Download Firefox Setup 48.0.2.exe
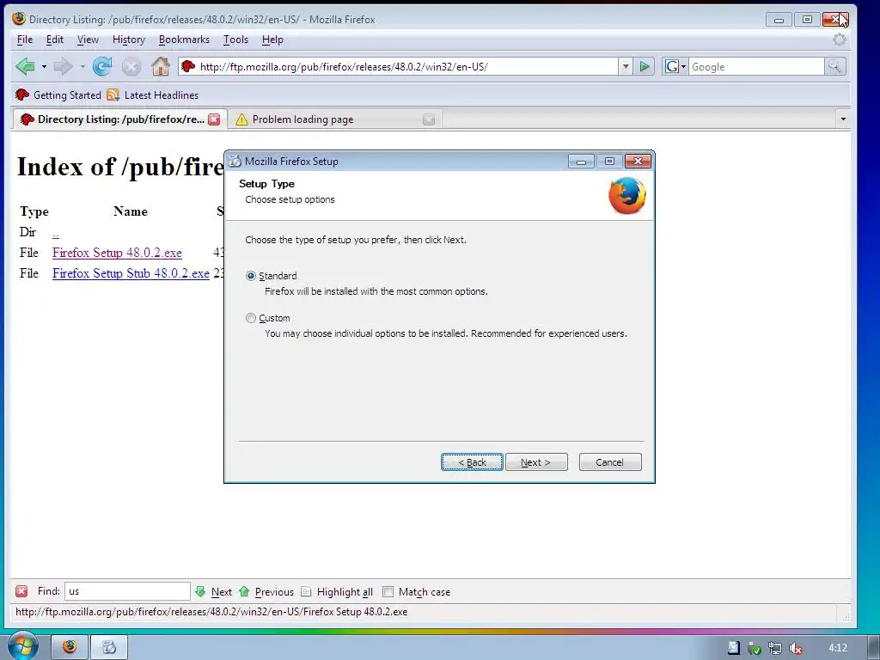 point(117,253)
